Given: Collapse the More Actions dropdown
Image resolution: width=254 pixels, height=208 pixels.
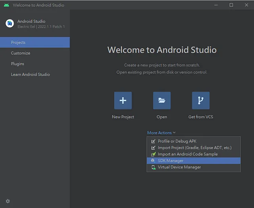Looking at the screenshot, I should 162,133.
